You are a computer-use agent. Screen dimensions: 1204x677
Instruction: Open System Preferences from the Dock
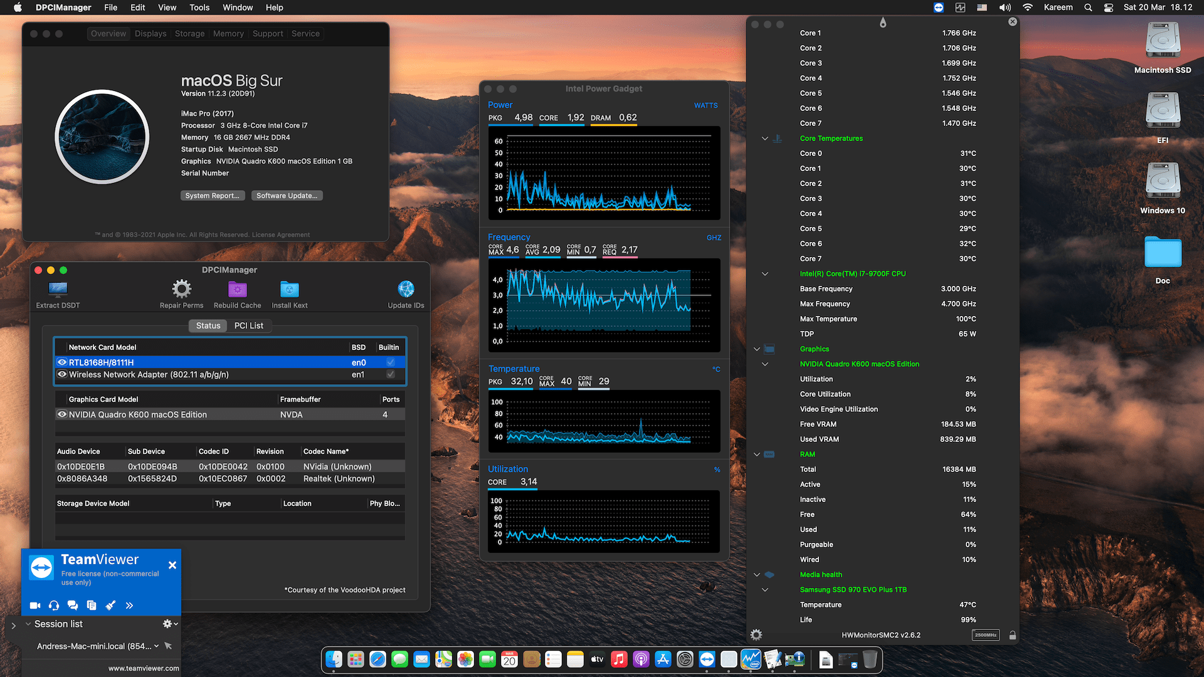[685, 659]
